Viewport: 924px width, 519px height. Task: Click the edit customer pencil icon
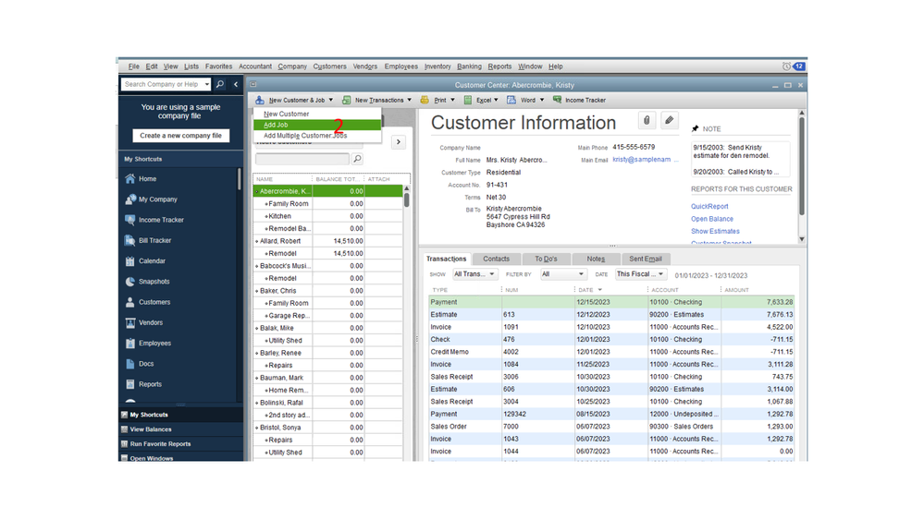click(669, 121)
